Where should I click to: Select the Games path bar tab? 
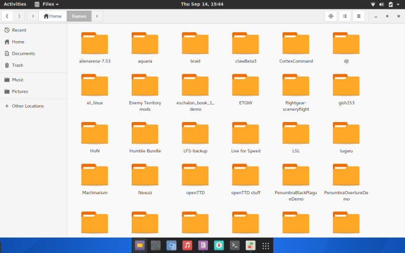pyautogui.click(x=79, y=16)
